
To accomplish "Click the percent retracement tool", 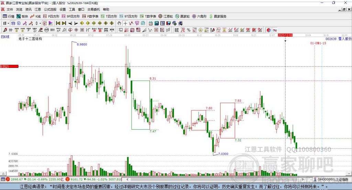I will pyautogui.click(x=189, y=30).
